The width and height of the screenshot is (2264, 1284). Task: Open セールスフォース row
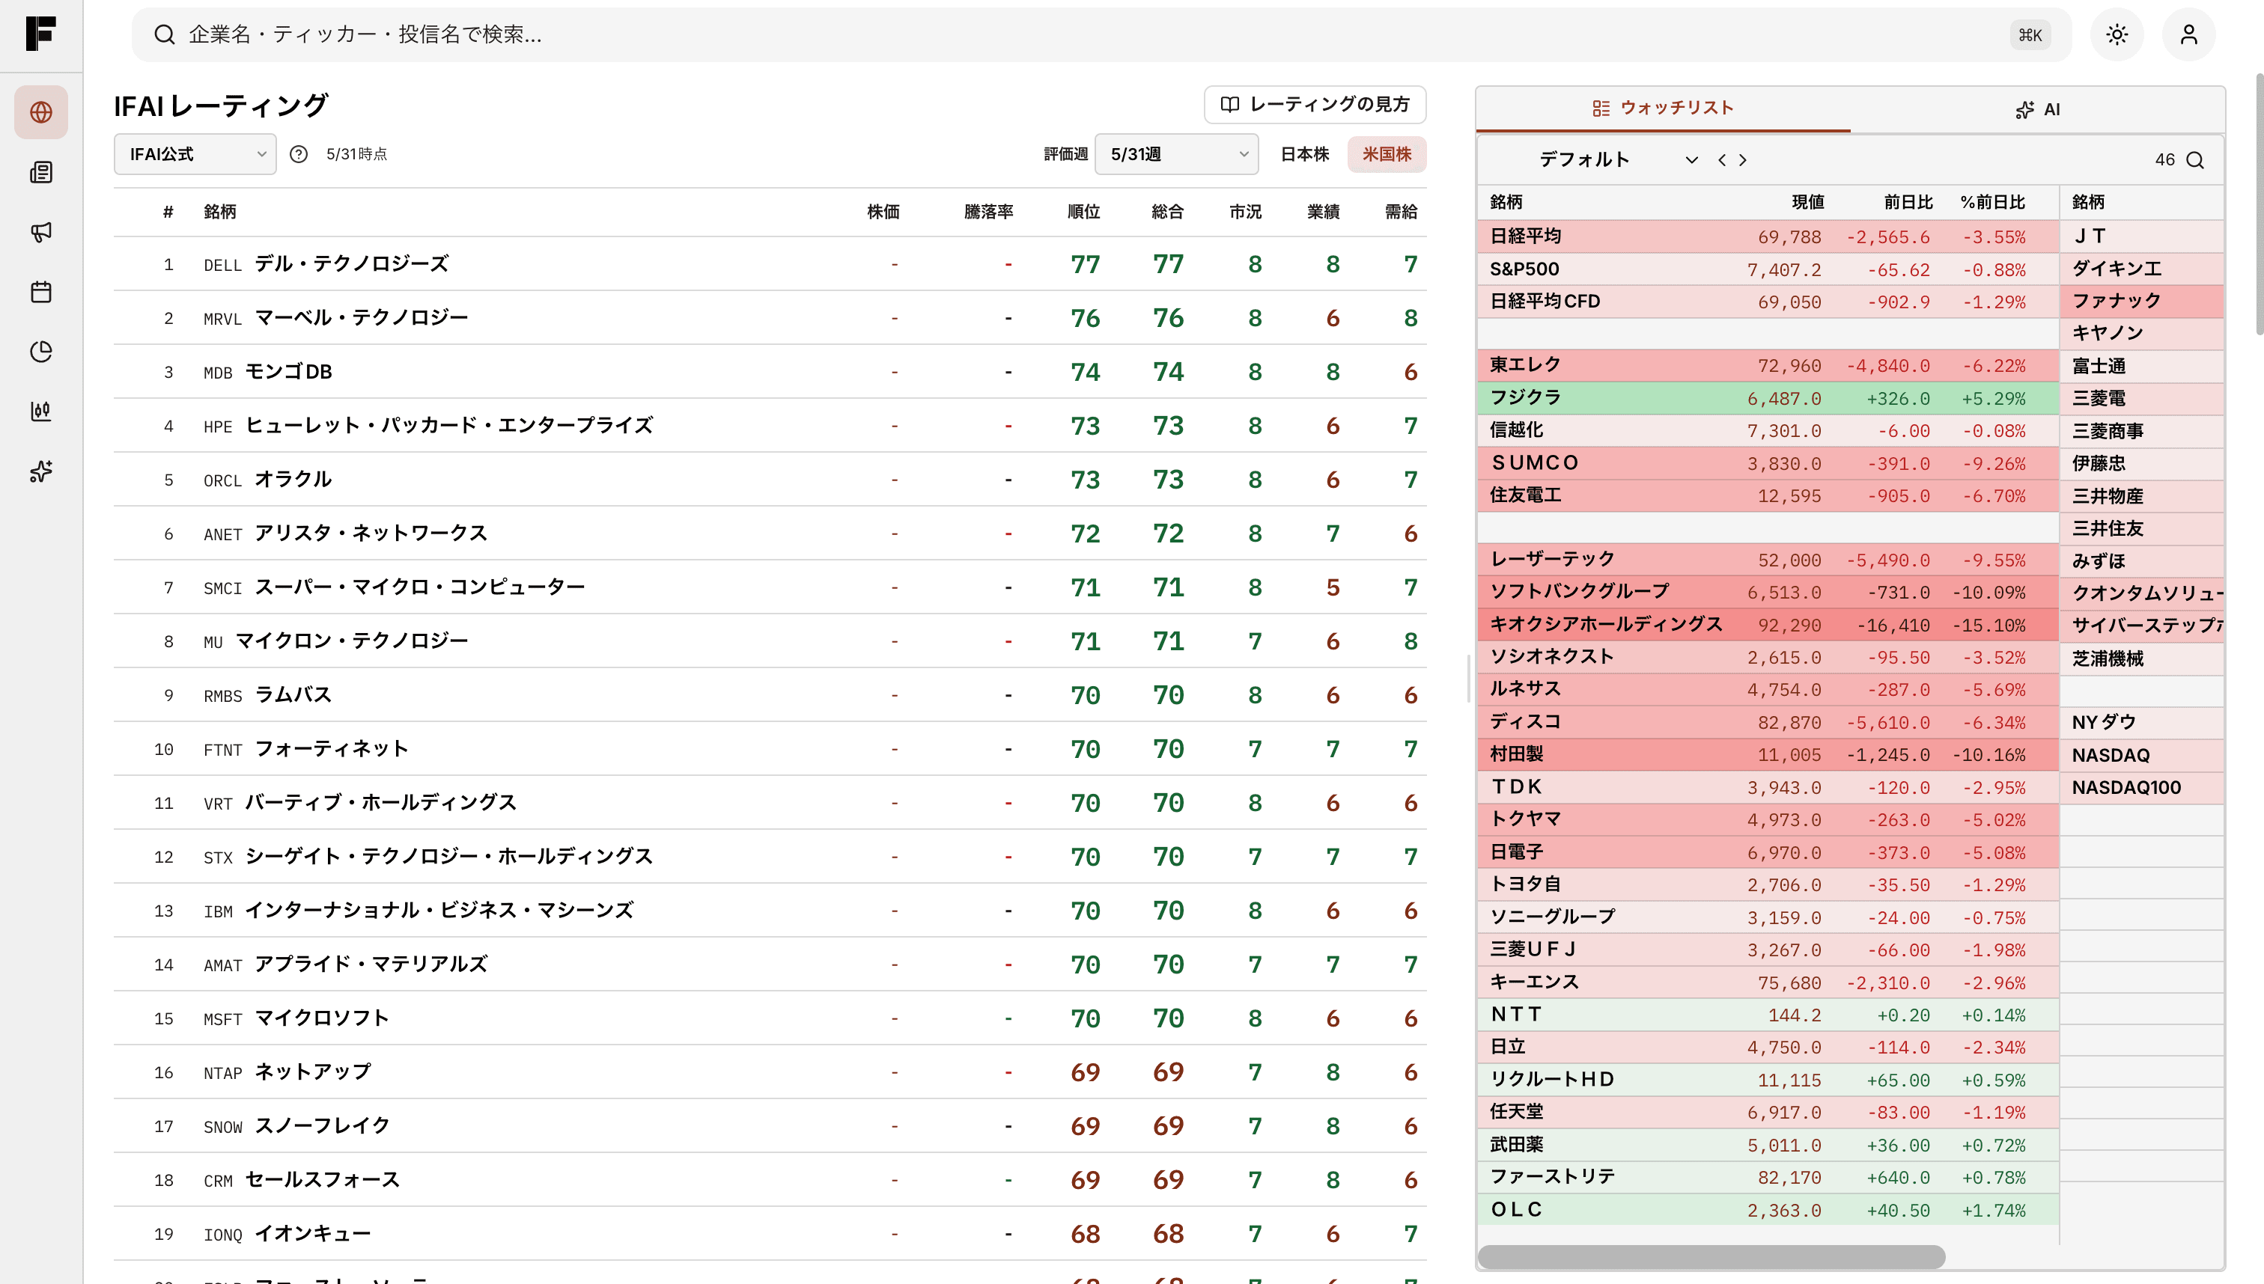point(770,1179)
